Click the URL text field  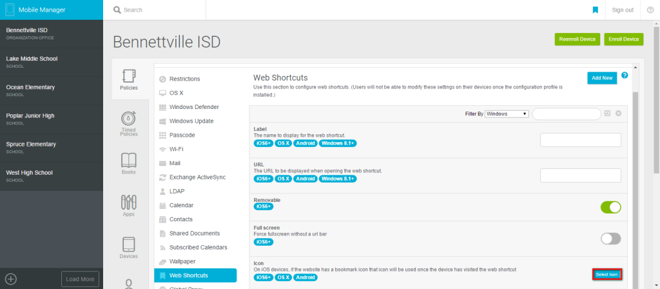[x=581, y=175]
